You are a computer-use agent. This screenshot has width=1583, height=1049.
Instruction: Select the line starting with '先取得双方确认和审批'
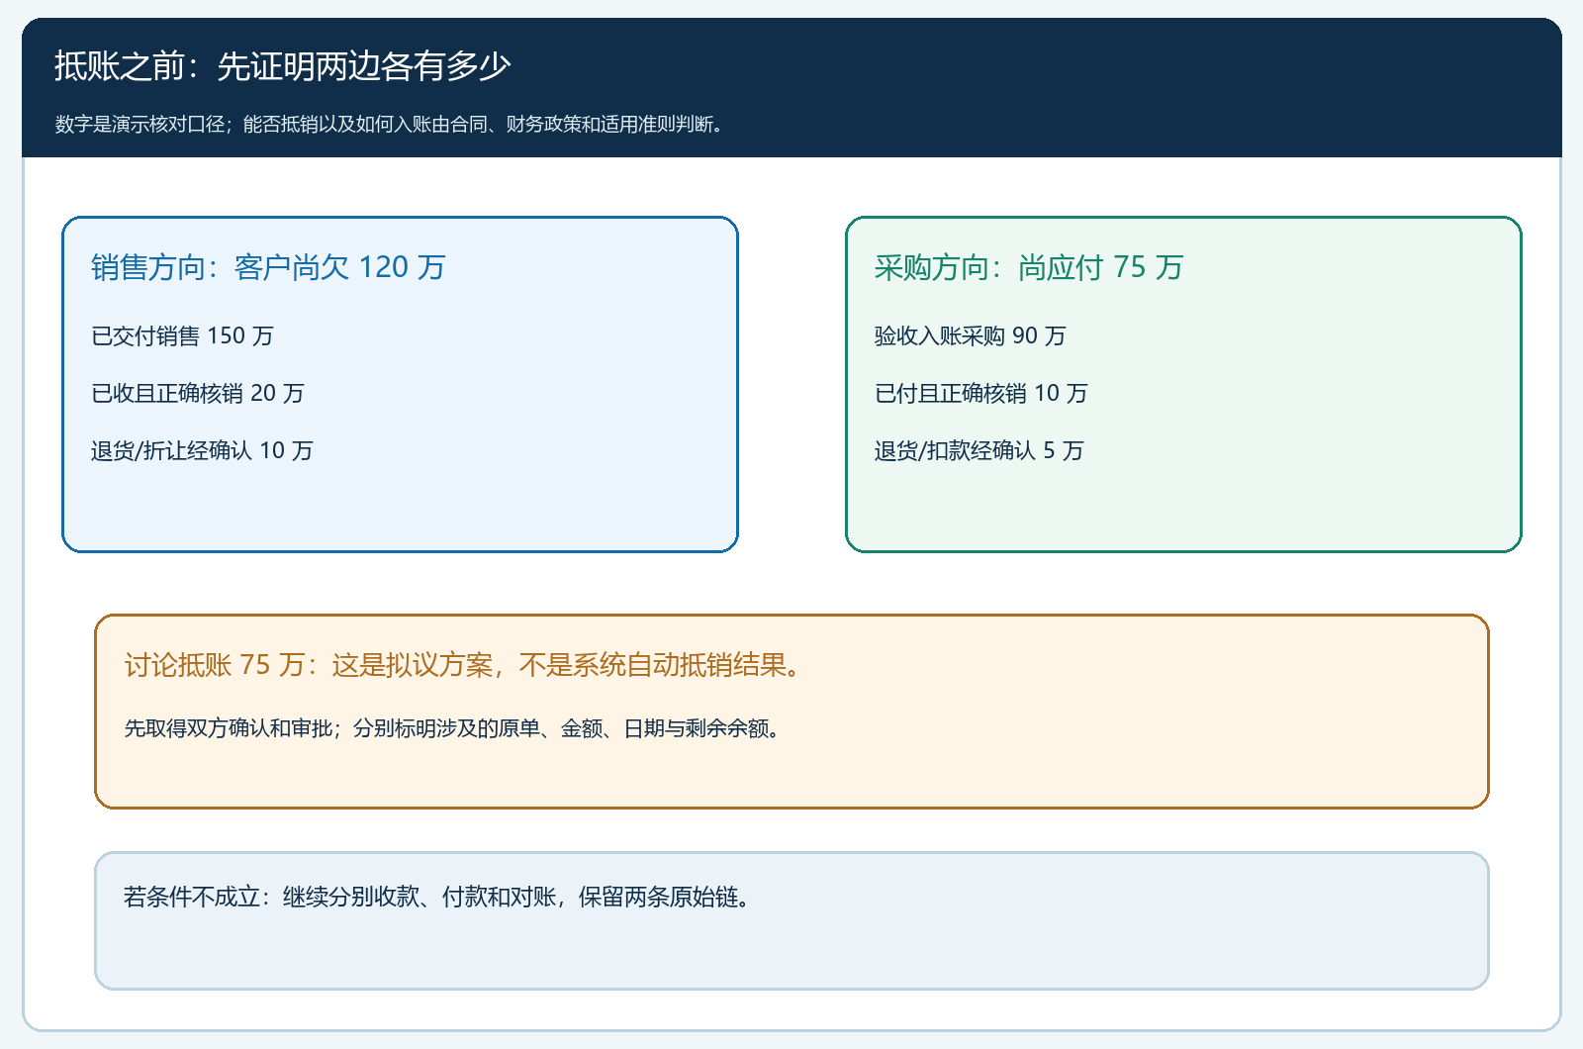tap(455, 729)
